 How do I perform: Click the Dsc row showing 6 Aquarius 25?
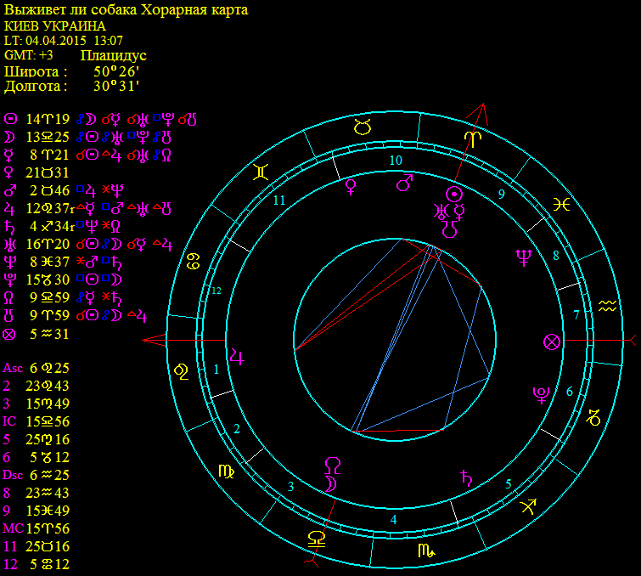point(37,475)
